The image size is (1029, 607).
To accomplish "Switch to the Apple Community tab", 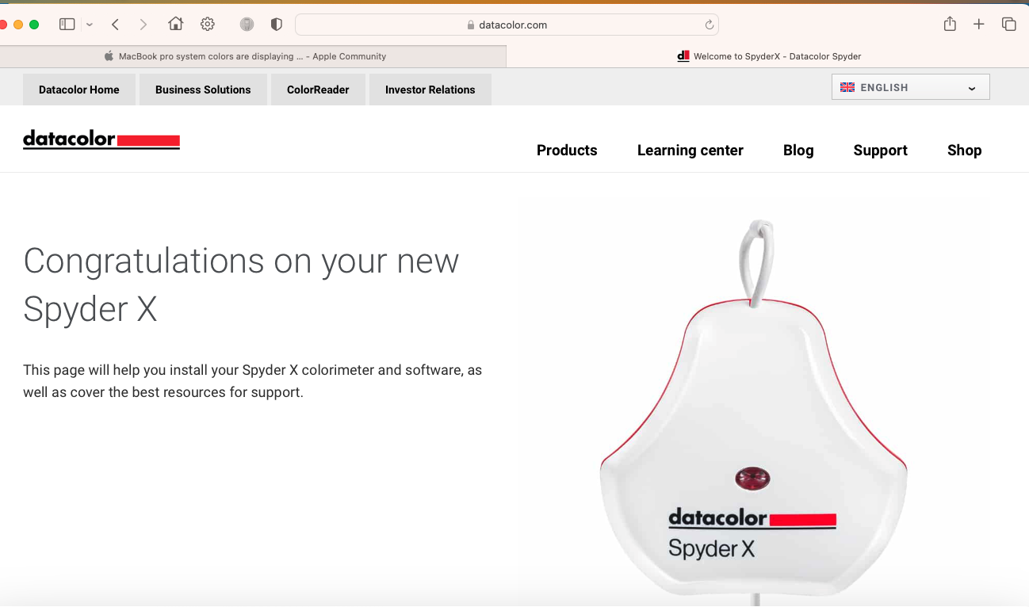I will click(x=253, y=56).
